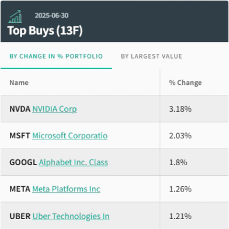The width and height of the screenshot is (229, 229).
Task: Click the 3.18% change value
Action: 181,109
